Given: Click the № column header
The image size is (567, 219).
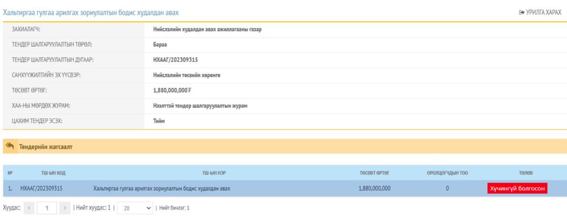Looking at the screenshot, I should (x=10, y=173).
